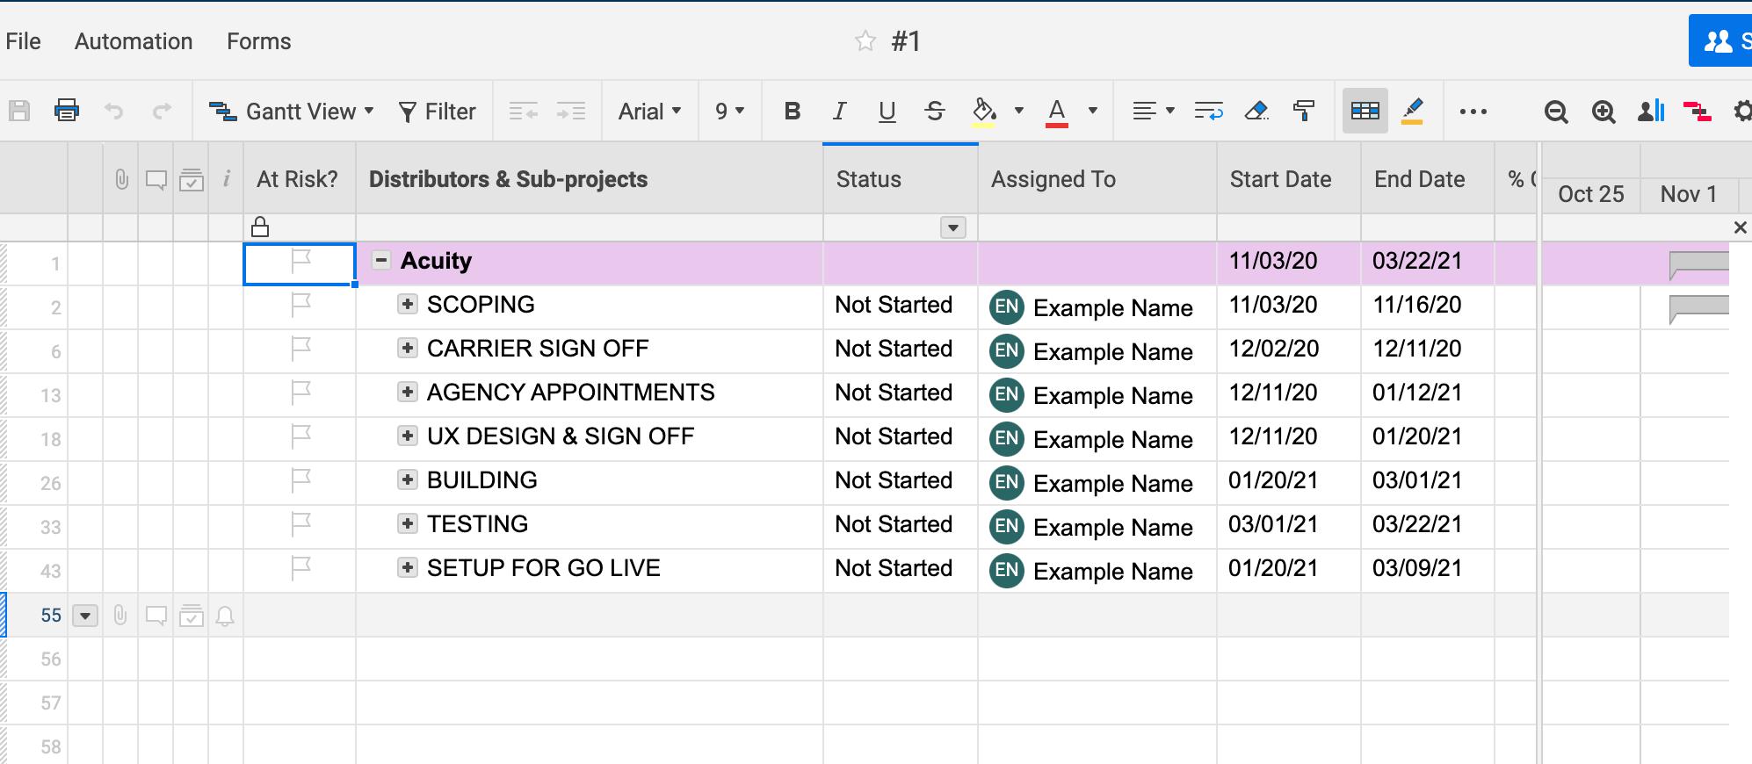This screenshot has height=764, width=1752.
Task: Expand the UX DESIGN & SIGN OFF row
Action: [x=407, y=436]
